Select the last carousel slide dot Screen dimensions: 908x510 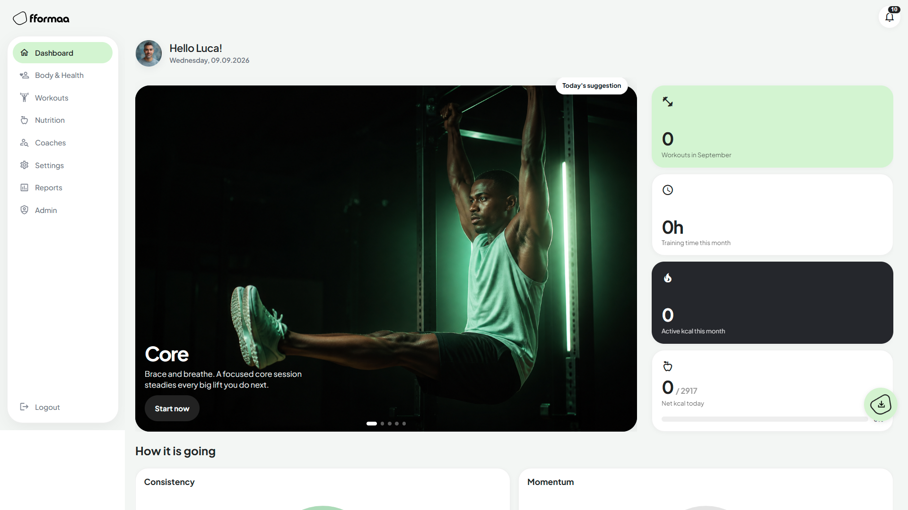(x=404, y=424)
